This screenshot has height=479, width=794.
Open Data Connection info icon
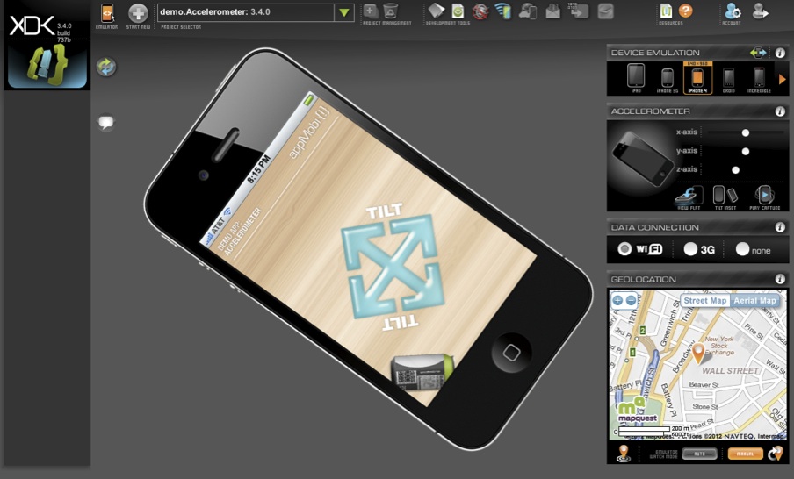click(x=780, y=227)
